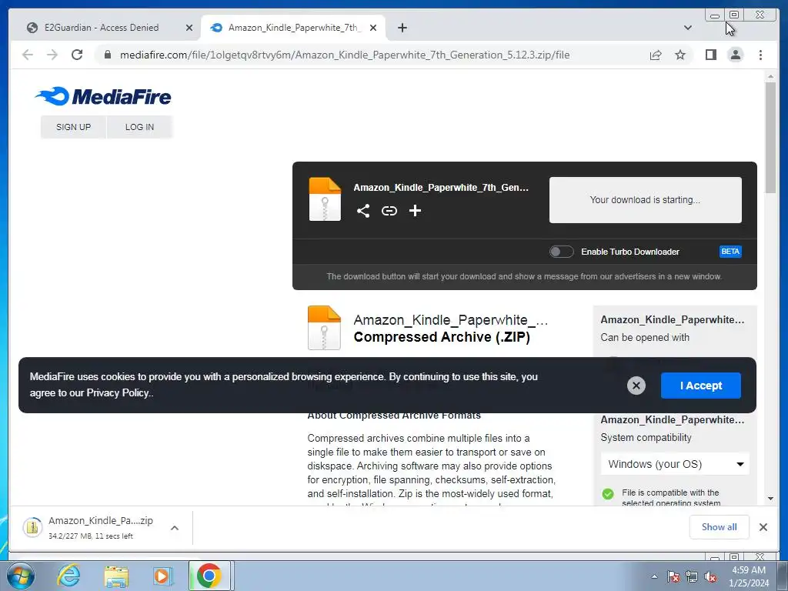Click the green compatibility checkmark icon
This screenshot has height=591, width=788.
tap(608, 493)
